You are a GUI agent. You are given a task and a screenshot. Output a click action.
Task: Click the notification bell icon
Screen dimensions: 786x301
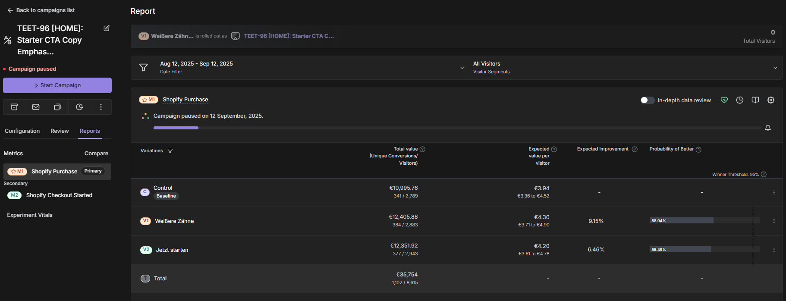click(x=768, y=128)
